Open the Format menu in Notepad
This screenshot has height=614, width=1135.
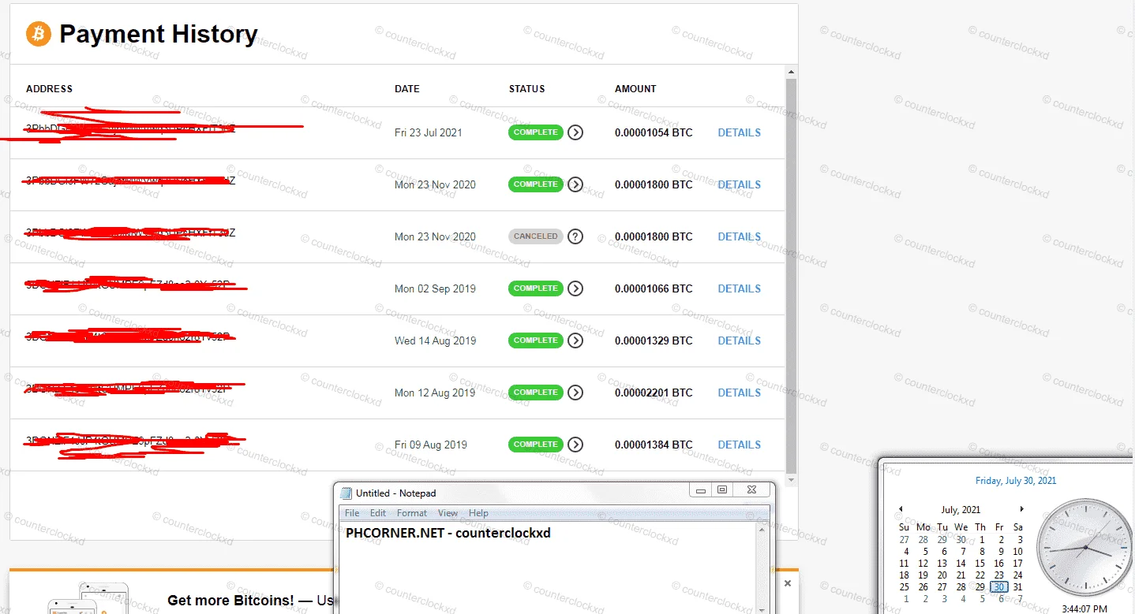coord(412,513)
